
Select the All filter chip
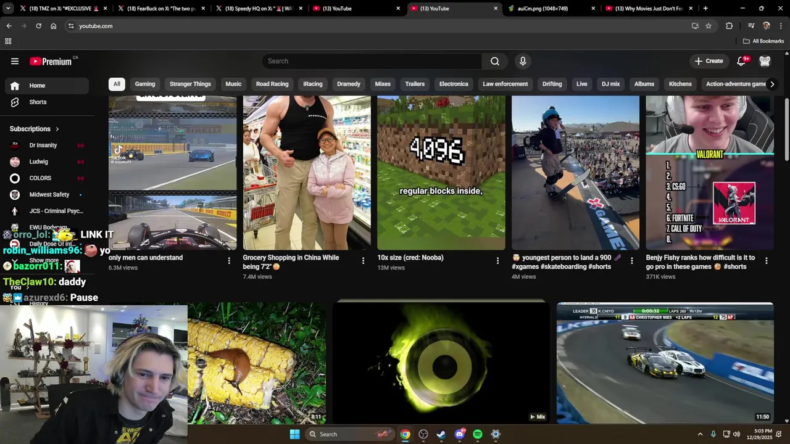tap(117, 84)
